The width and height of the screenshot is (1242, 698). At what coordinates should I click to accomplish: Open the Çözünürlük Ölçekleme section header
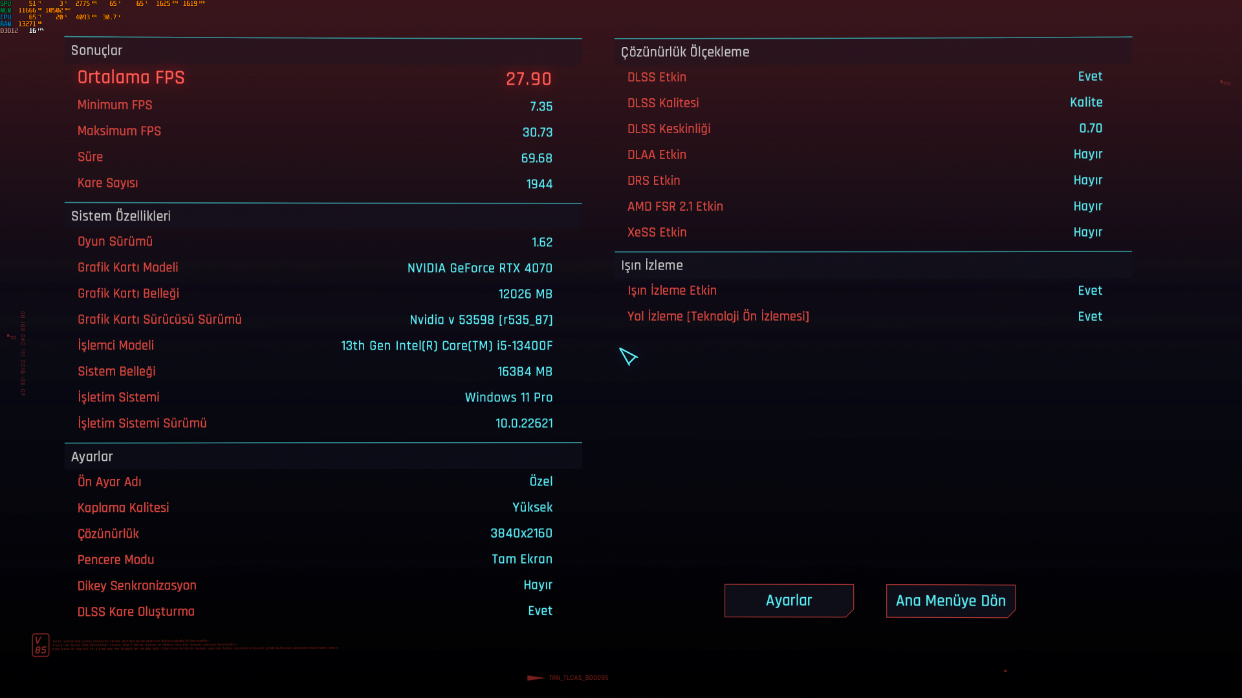pyautogui.click(x=685, y=52)
